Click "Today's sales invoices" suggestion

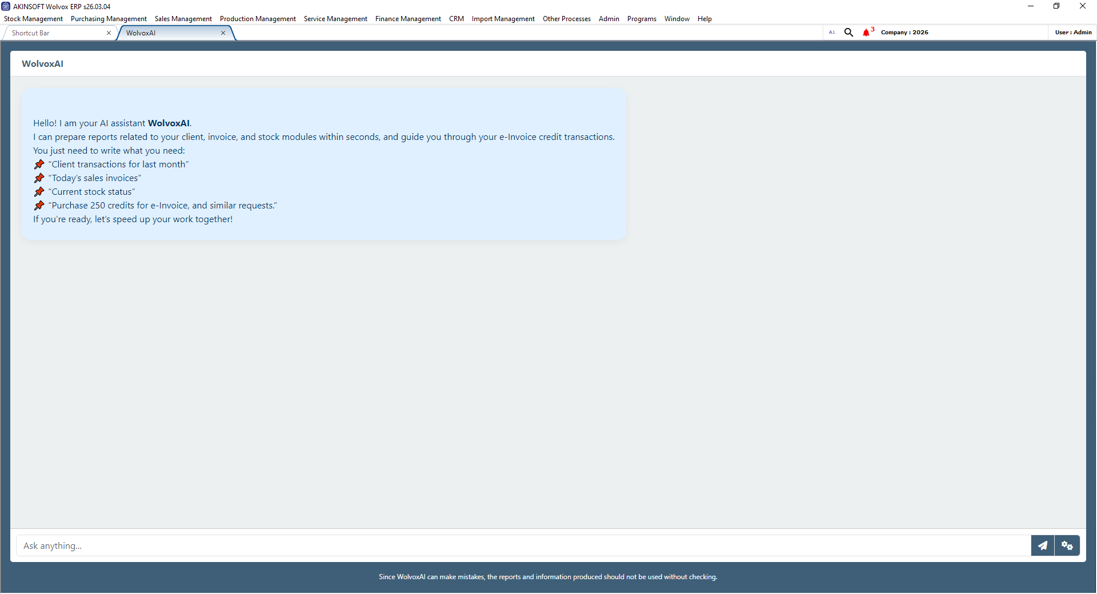click(95, 178)
